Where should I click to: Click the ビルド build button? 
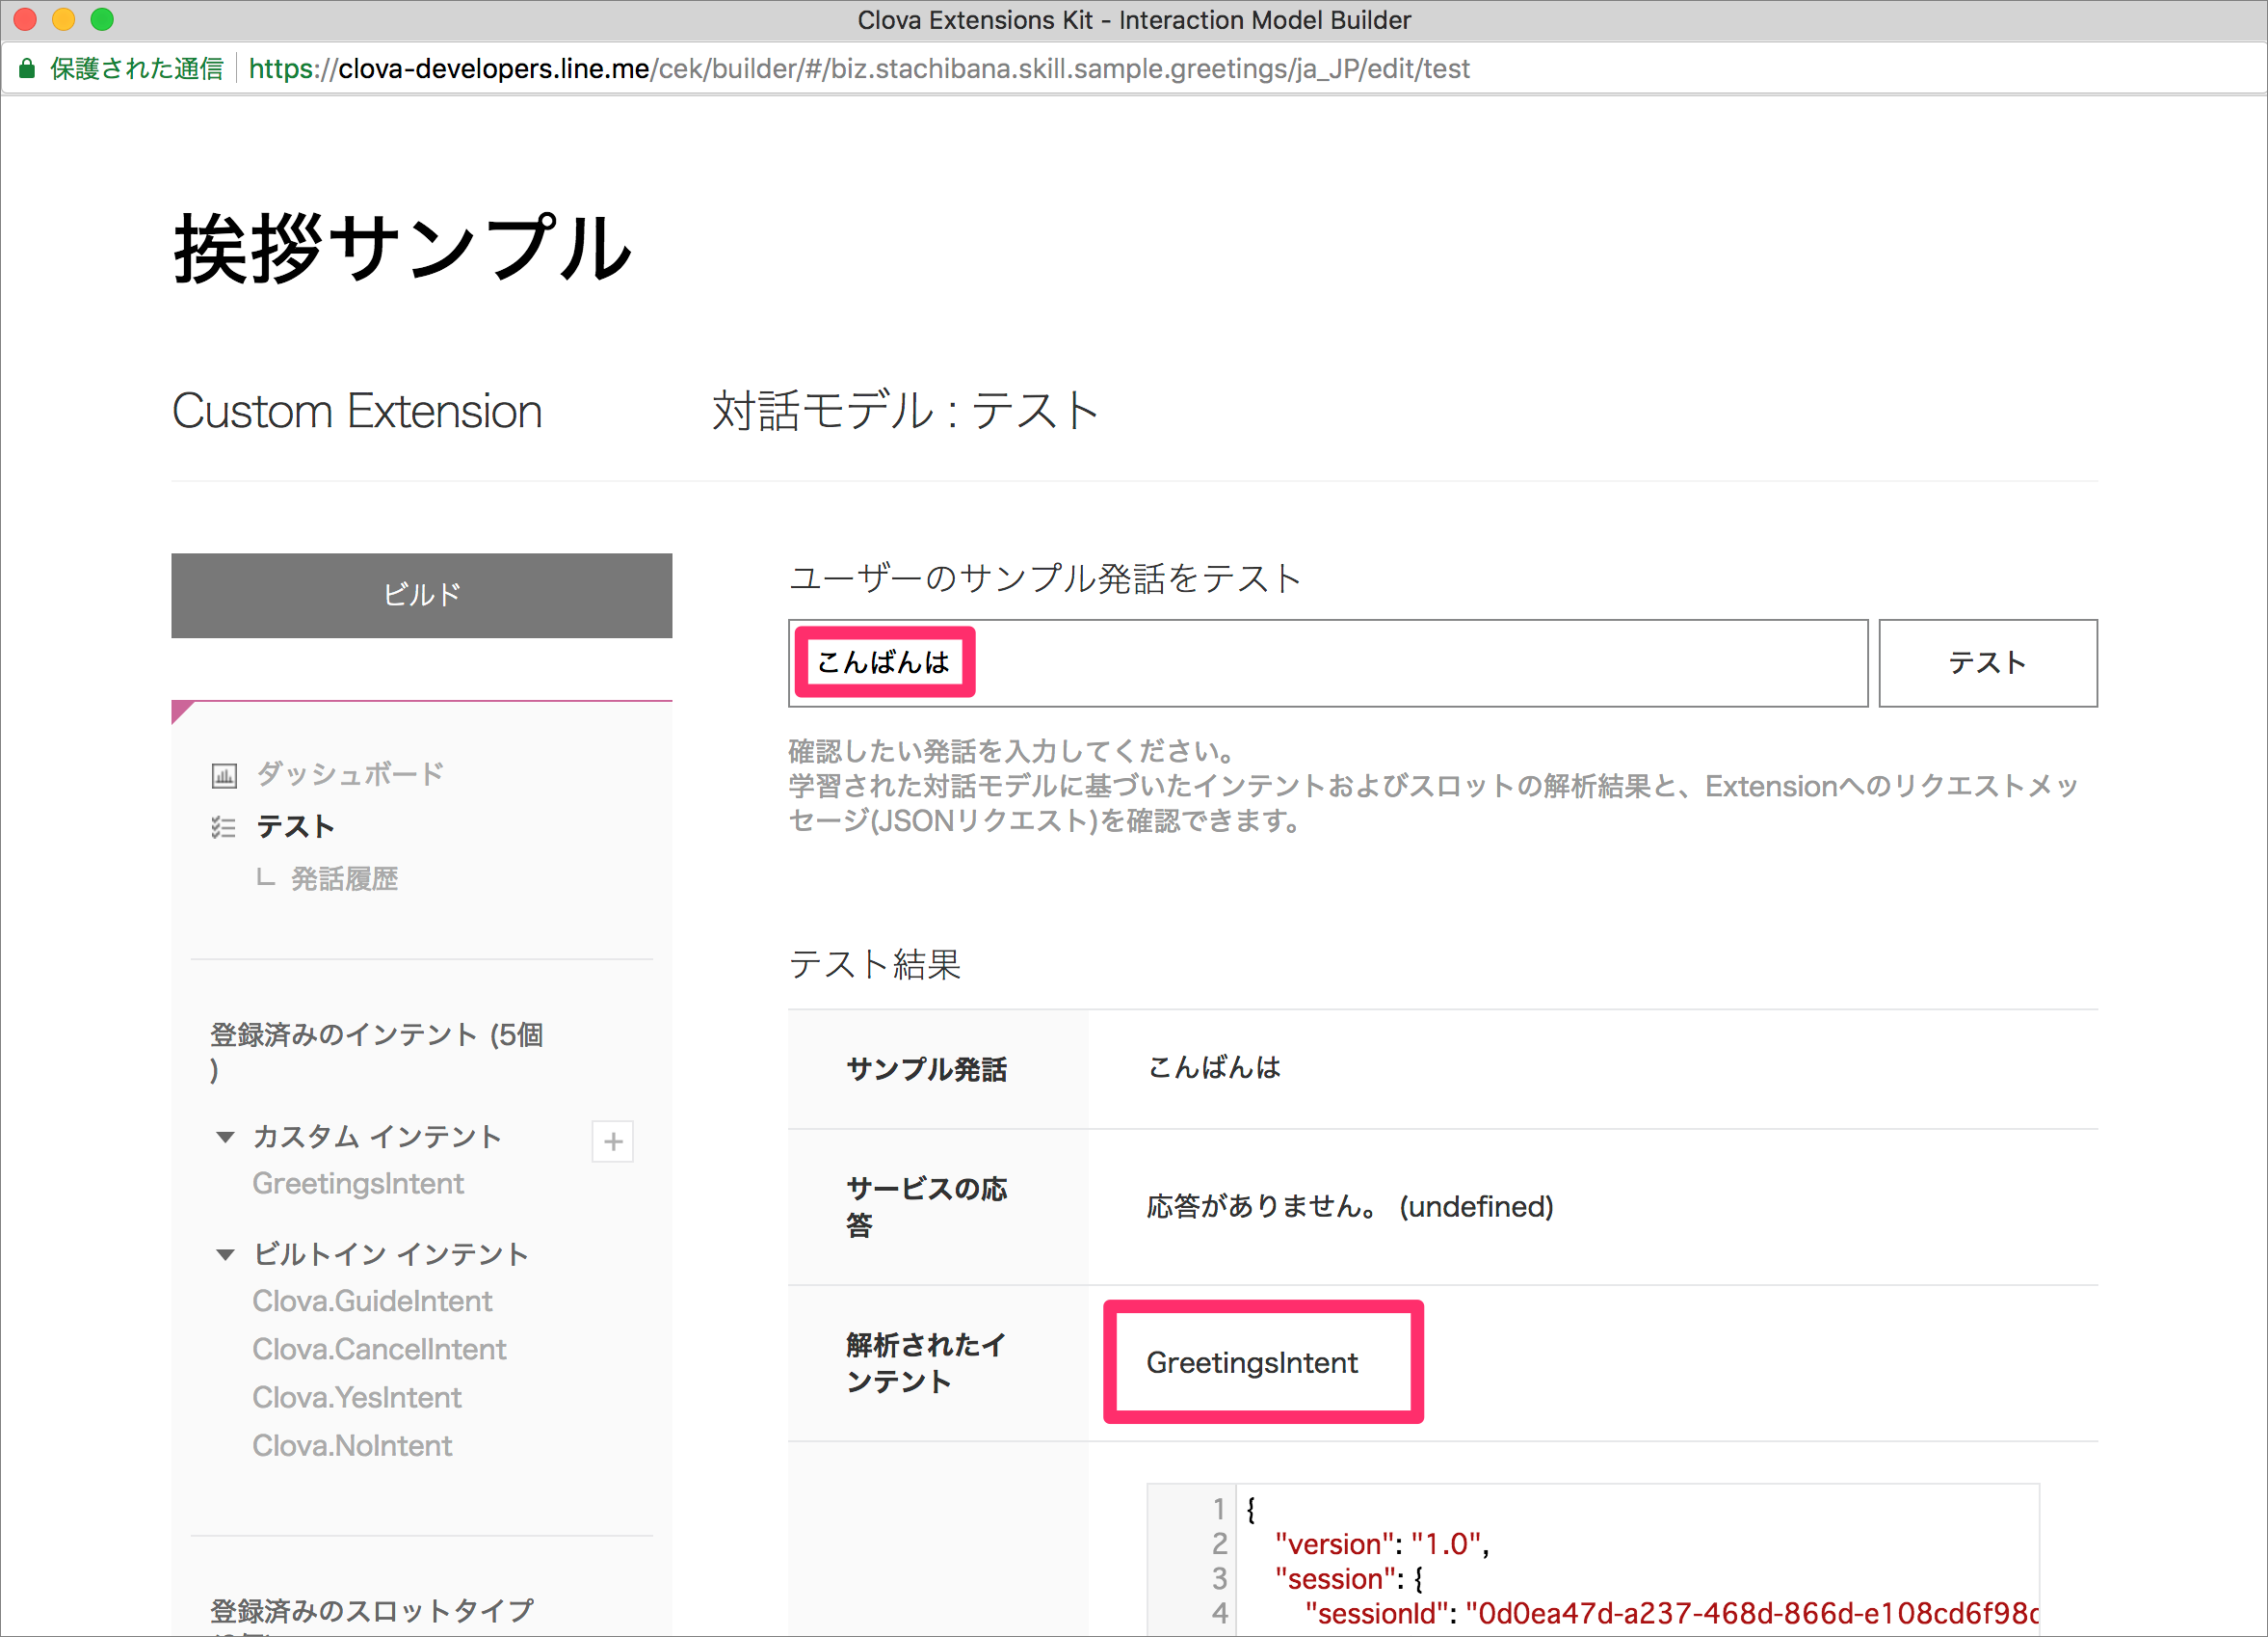tap(421, 596)
